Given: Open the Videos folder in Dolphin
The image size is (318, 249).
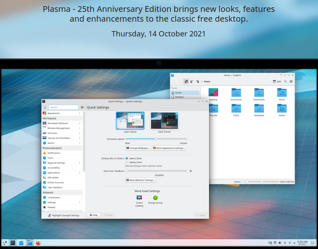Looking at the screenshot, I should coord(282,110).
